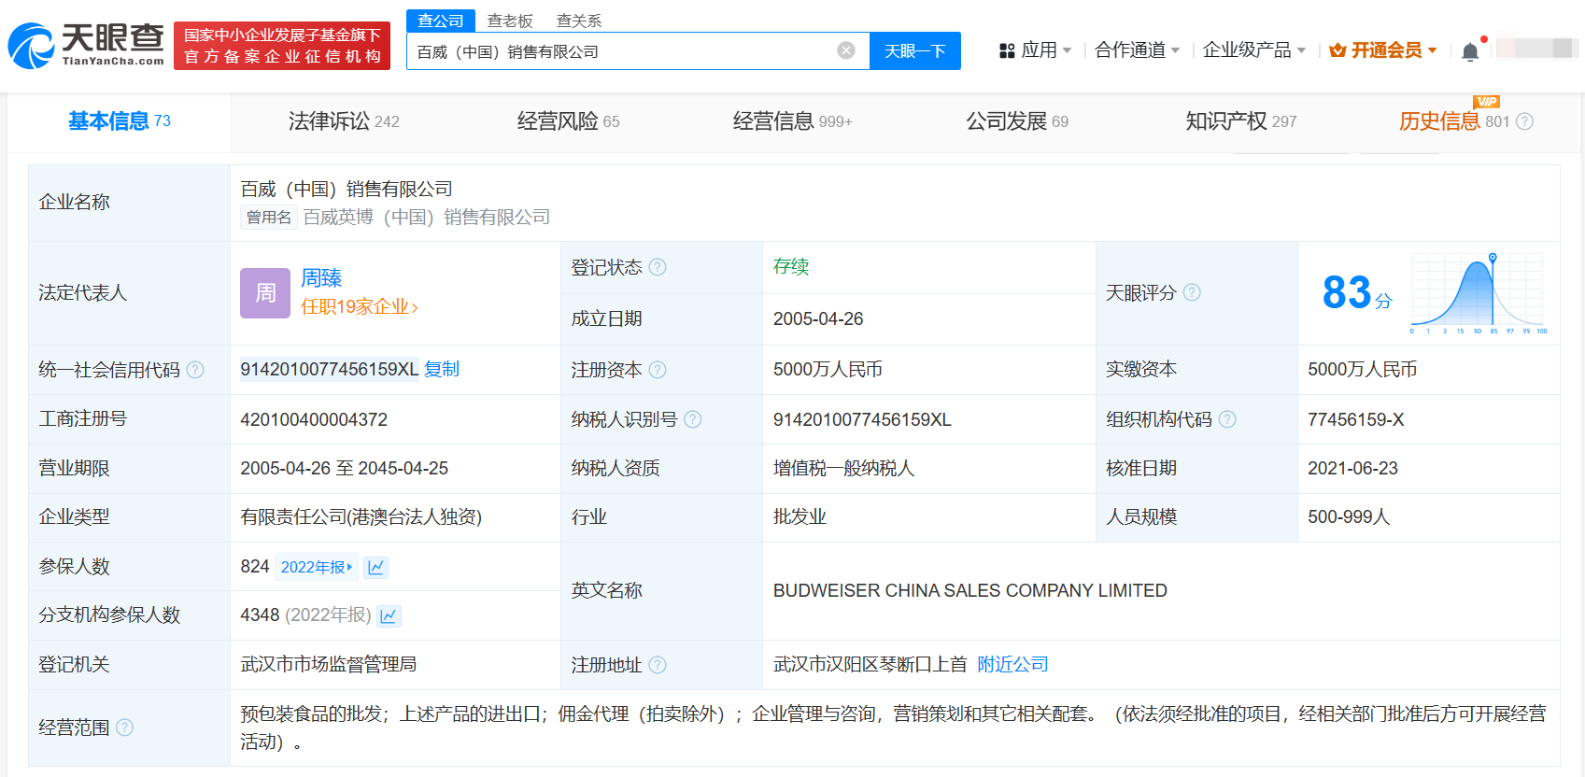
Task: Switch to 经营信息 tab
Action: tap(792, 121)
